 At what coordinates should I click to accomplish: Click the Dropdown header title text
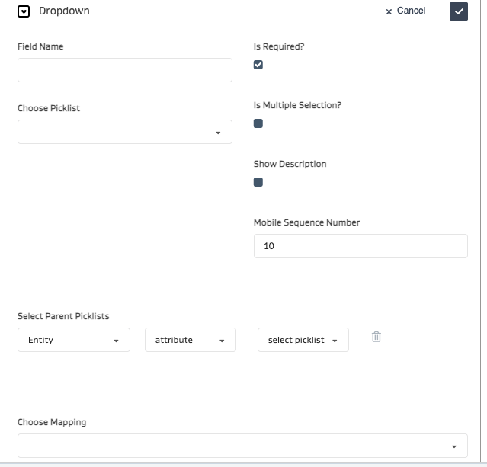(64, 11)
